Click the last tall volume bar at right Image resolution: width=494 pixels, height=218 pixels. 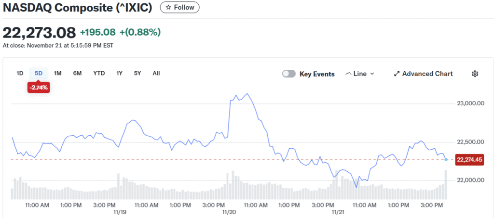point(446,185)
